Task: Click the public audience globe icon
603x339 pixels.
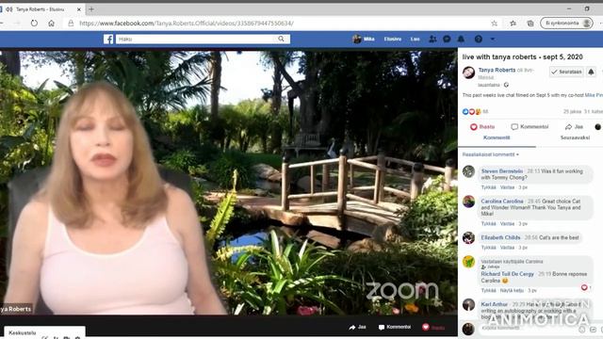Action: click(x=506, y=85)
